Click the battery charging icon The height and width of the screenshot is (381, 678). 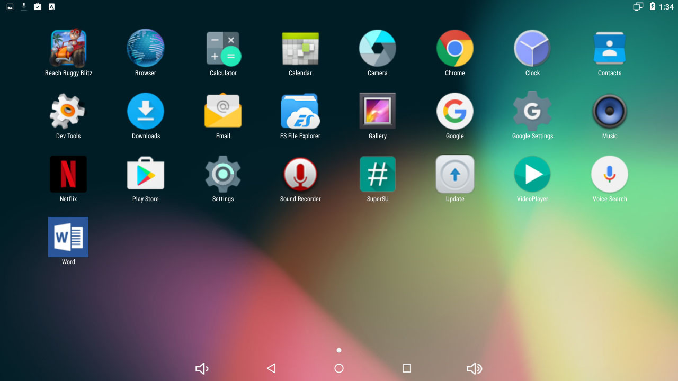pyautogui.click(x=653, y=7)
